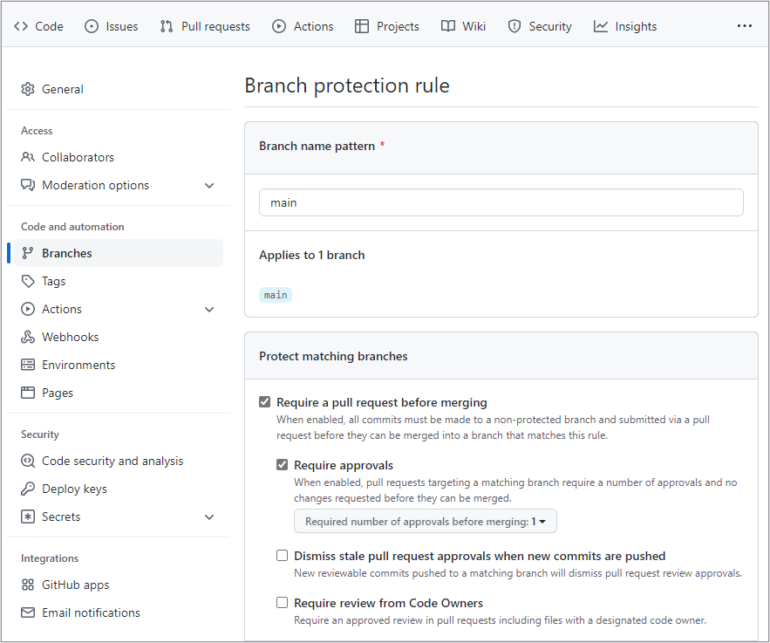Go to Email notifications settings

(x=91, y=612)
